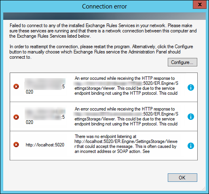Click the second blurred server address
Screen dimensions: 209x194
45,117
